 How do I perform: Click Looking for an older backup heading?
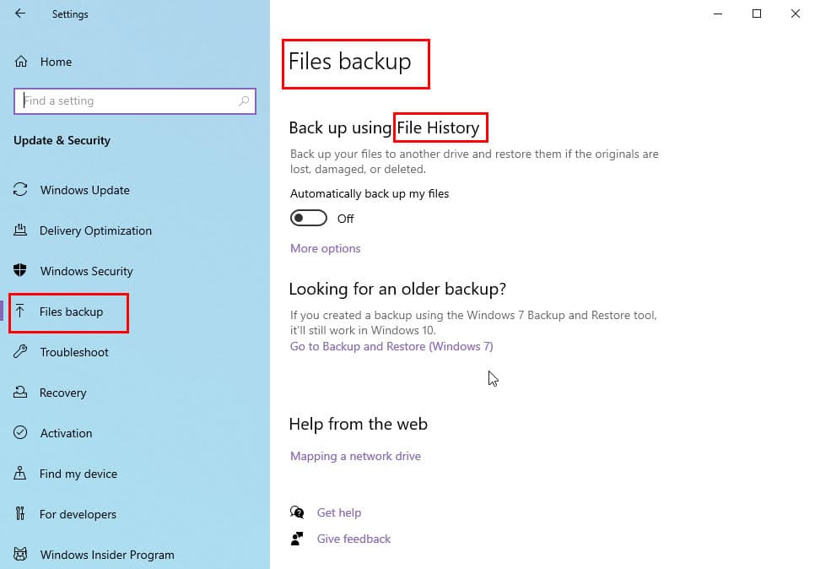tap(397, 289)
